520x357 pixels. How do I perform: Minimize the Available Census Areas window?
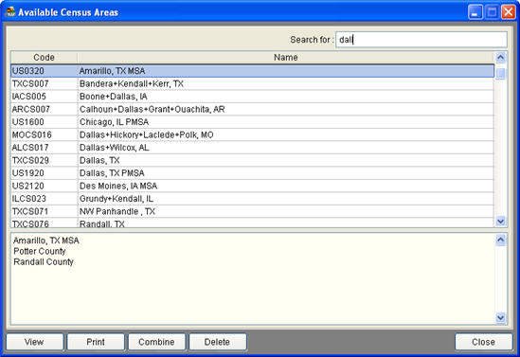tap(475, 12)
